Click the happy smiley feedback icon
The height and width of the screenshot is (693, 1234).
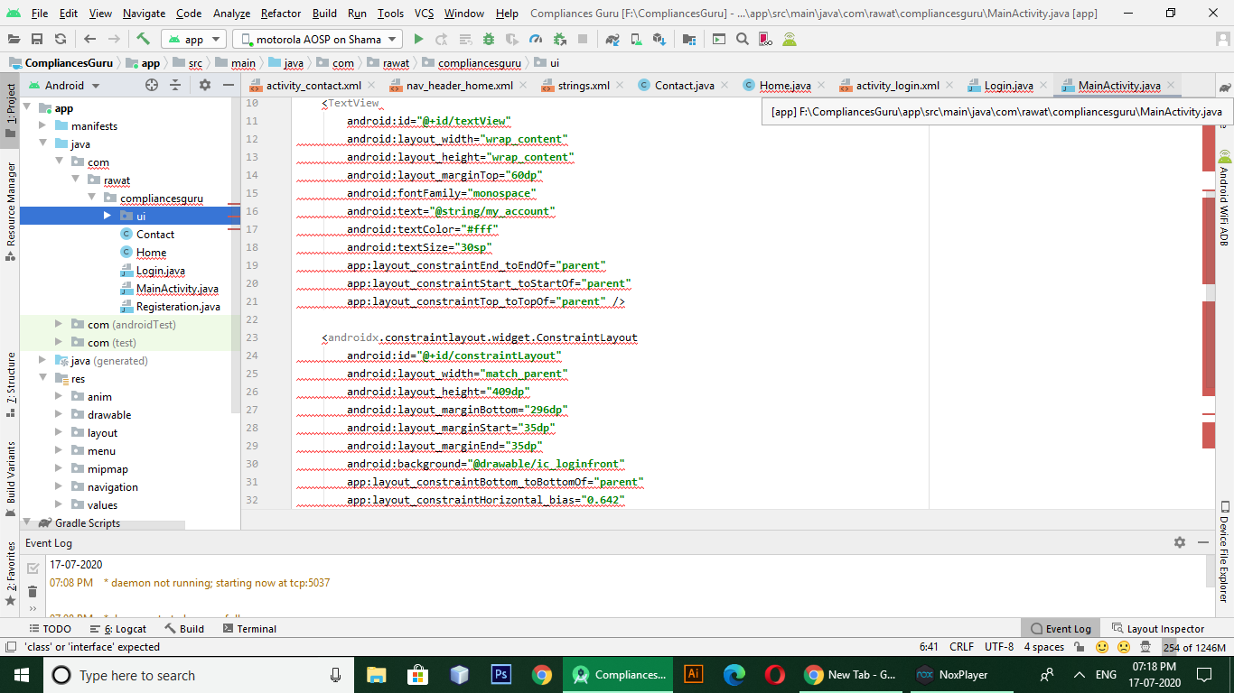(x=1102, y=647)
